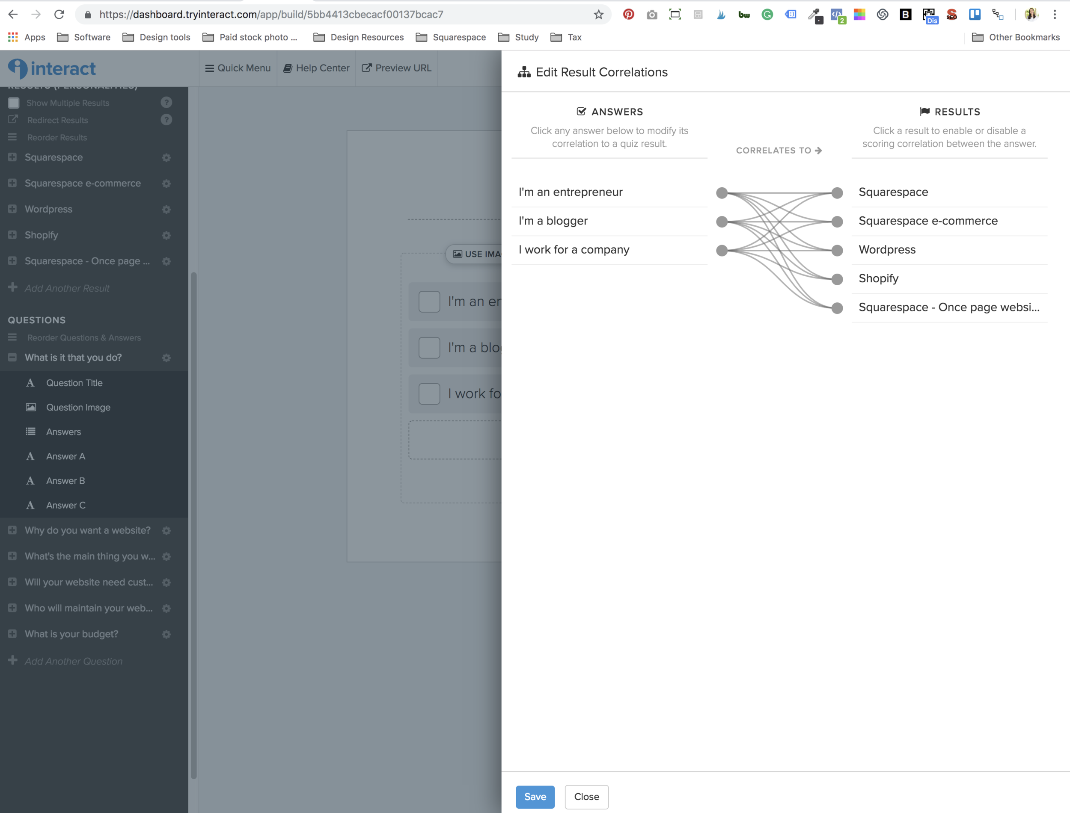The height and width of the screenshot is (813, 1070).
Task: Tick the checkbox for I'm an entrepreneur answer
Action: pyautogui.click(x=429, y=302)
